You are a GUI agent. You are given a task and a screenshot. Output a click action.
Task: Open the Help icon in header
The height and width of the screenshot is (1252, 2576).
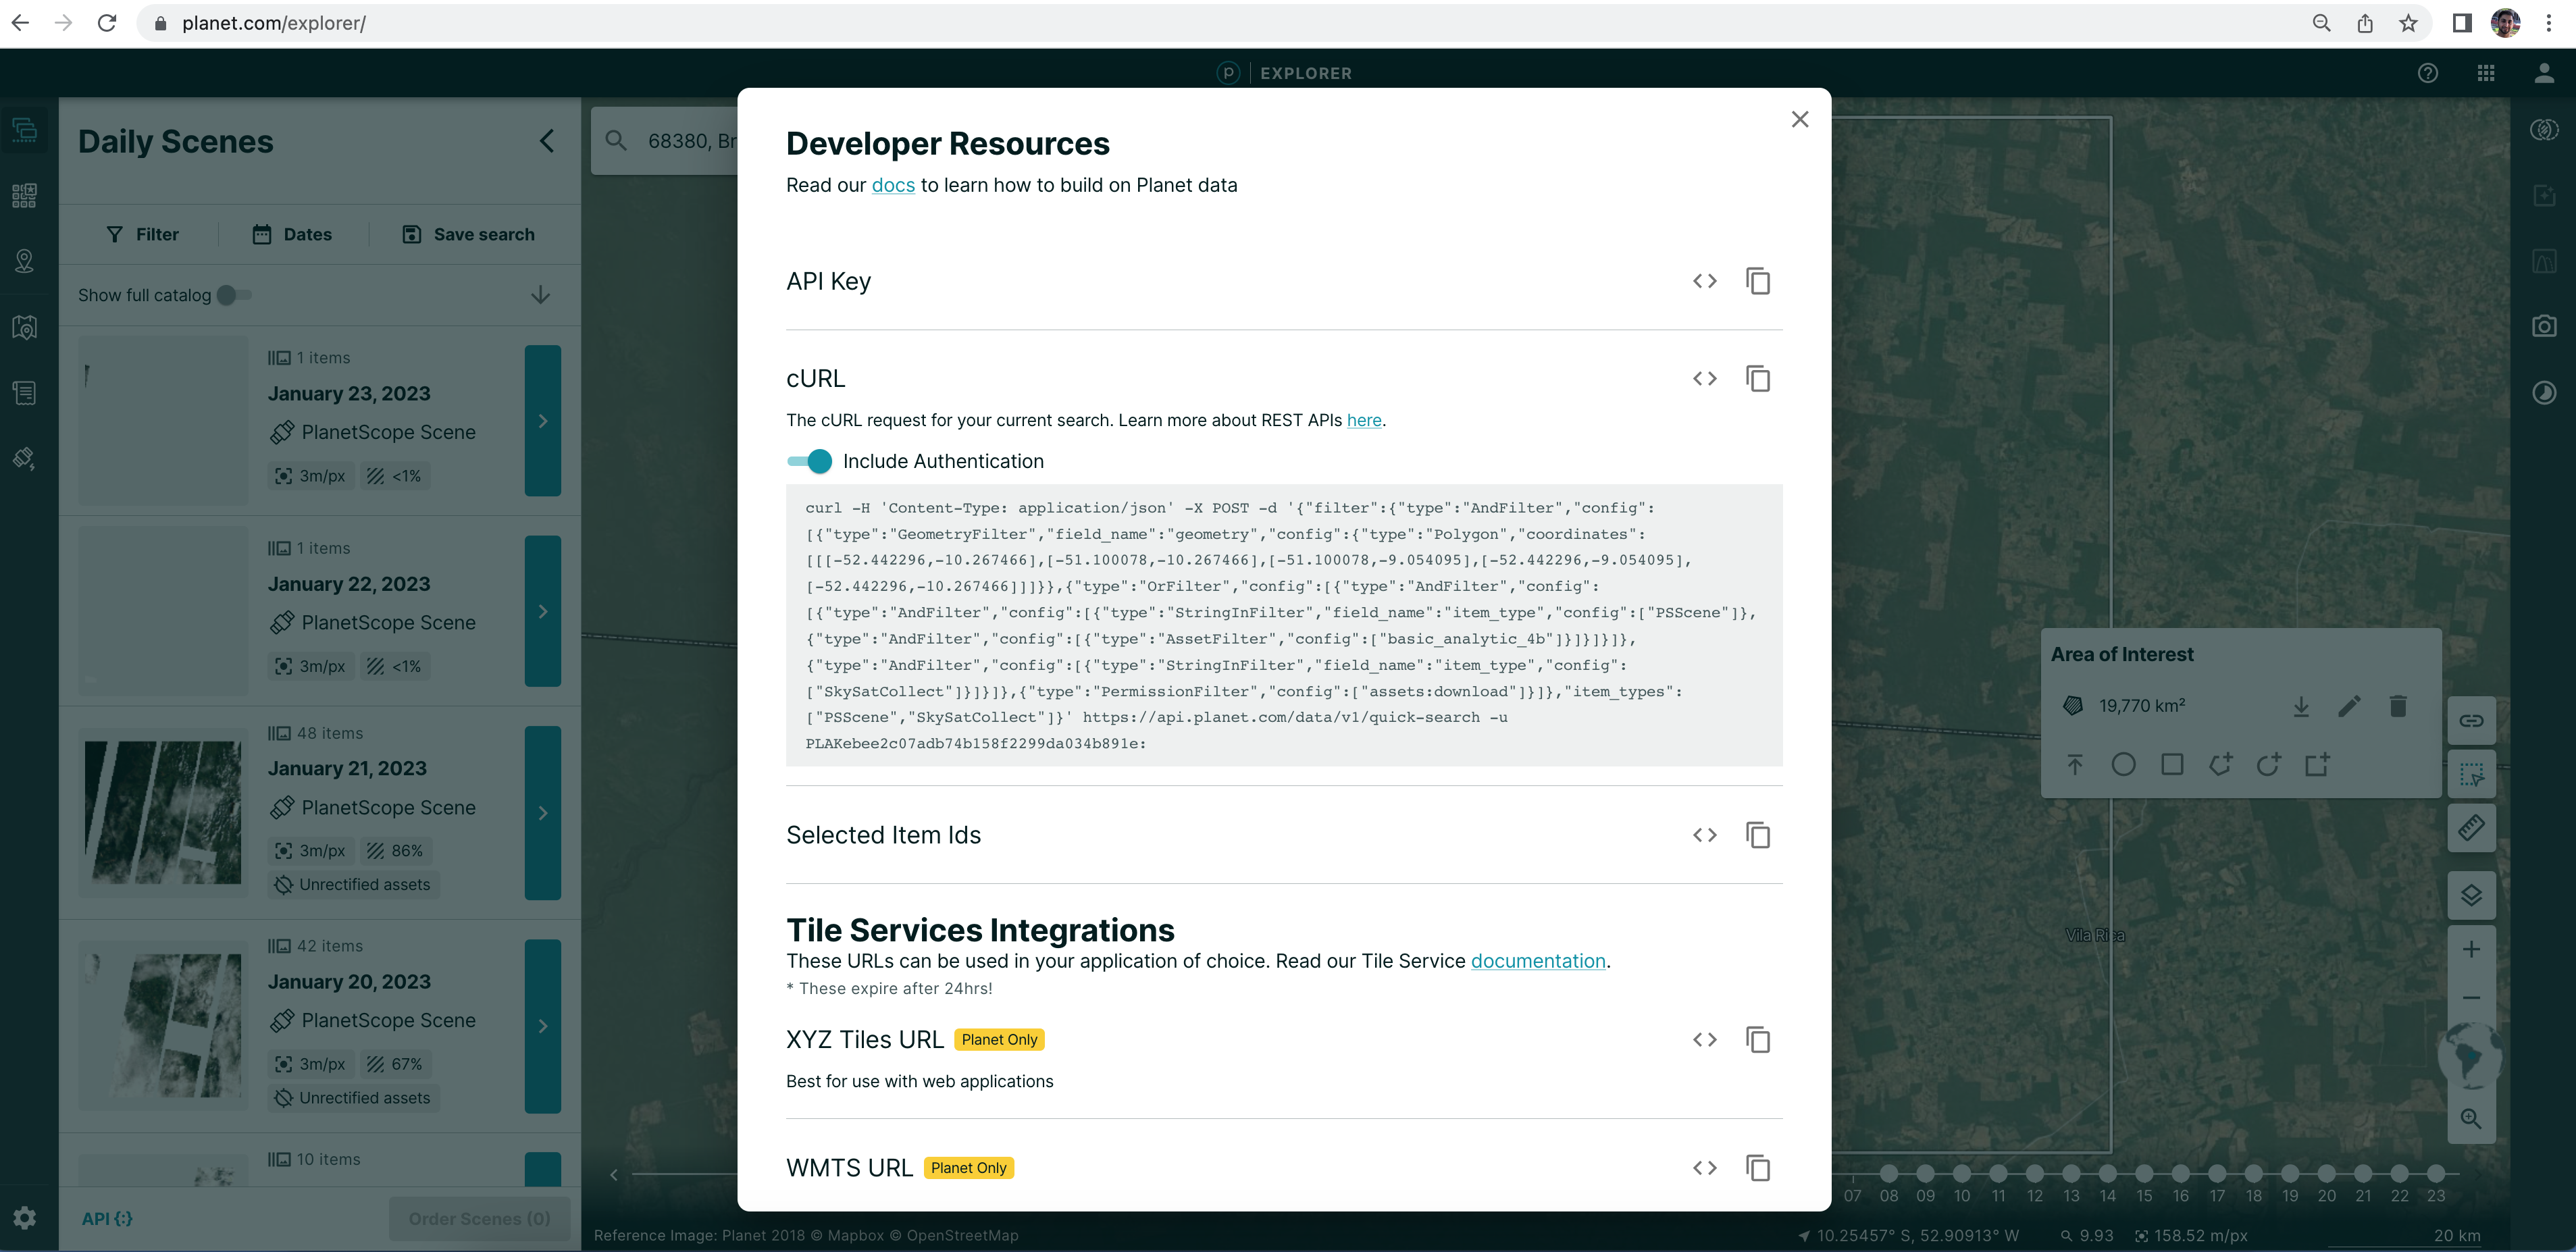2427,73
